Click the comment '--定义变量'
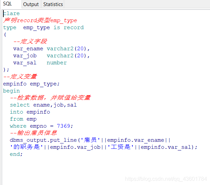Screen dimensions: 210x185 point(20,77)
